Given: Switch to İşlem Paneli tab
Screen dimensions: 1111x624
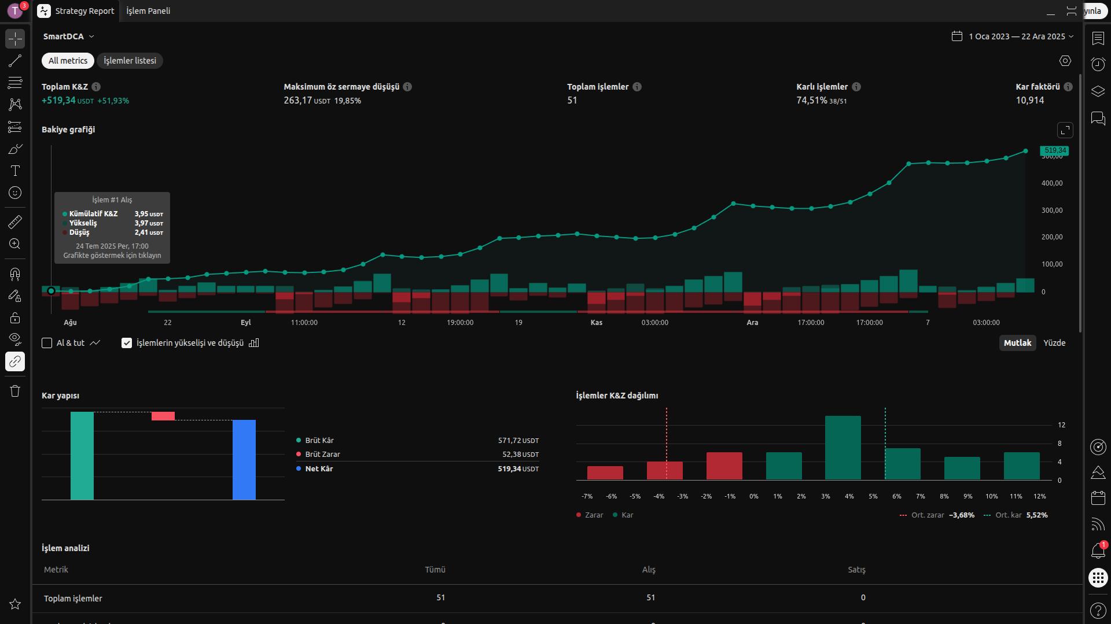Looking at the screenshot, I should [148, 11].
